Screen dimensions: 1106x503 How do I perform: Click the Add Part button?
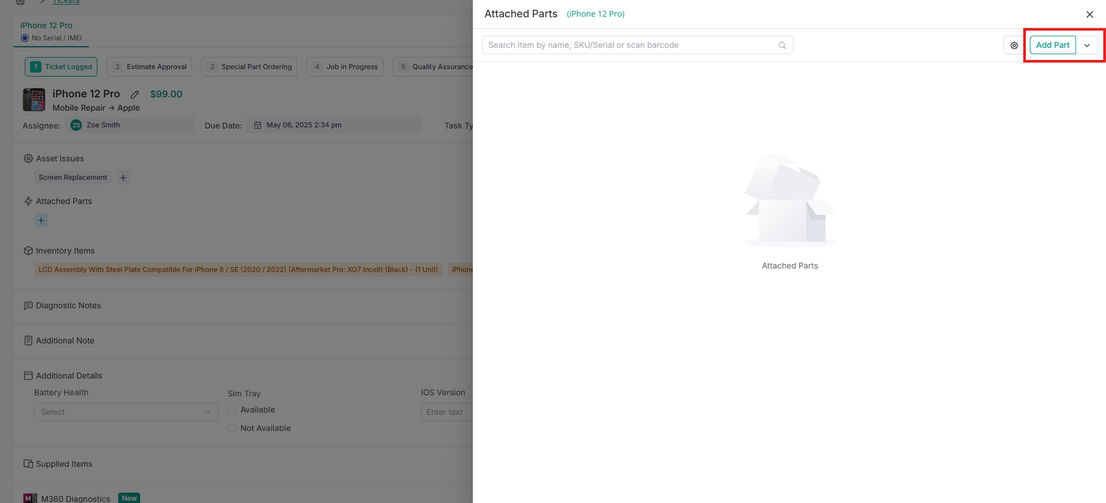(1052, 45)
